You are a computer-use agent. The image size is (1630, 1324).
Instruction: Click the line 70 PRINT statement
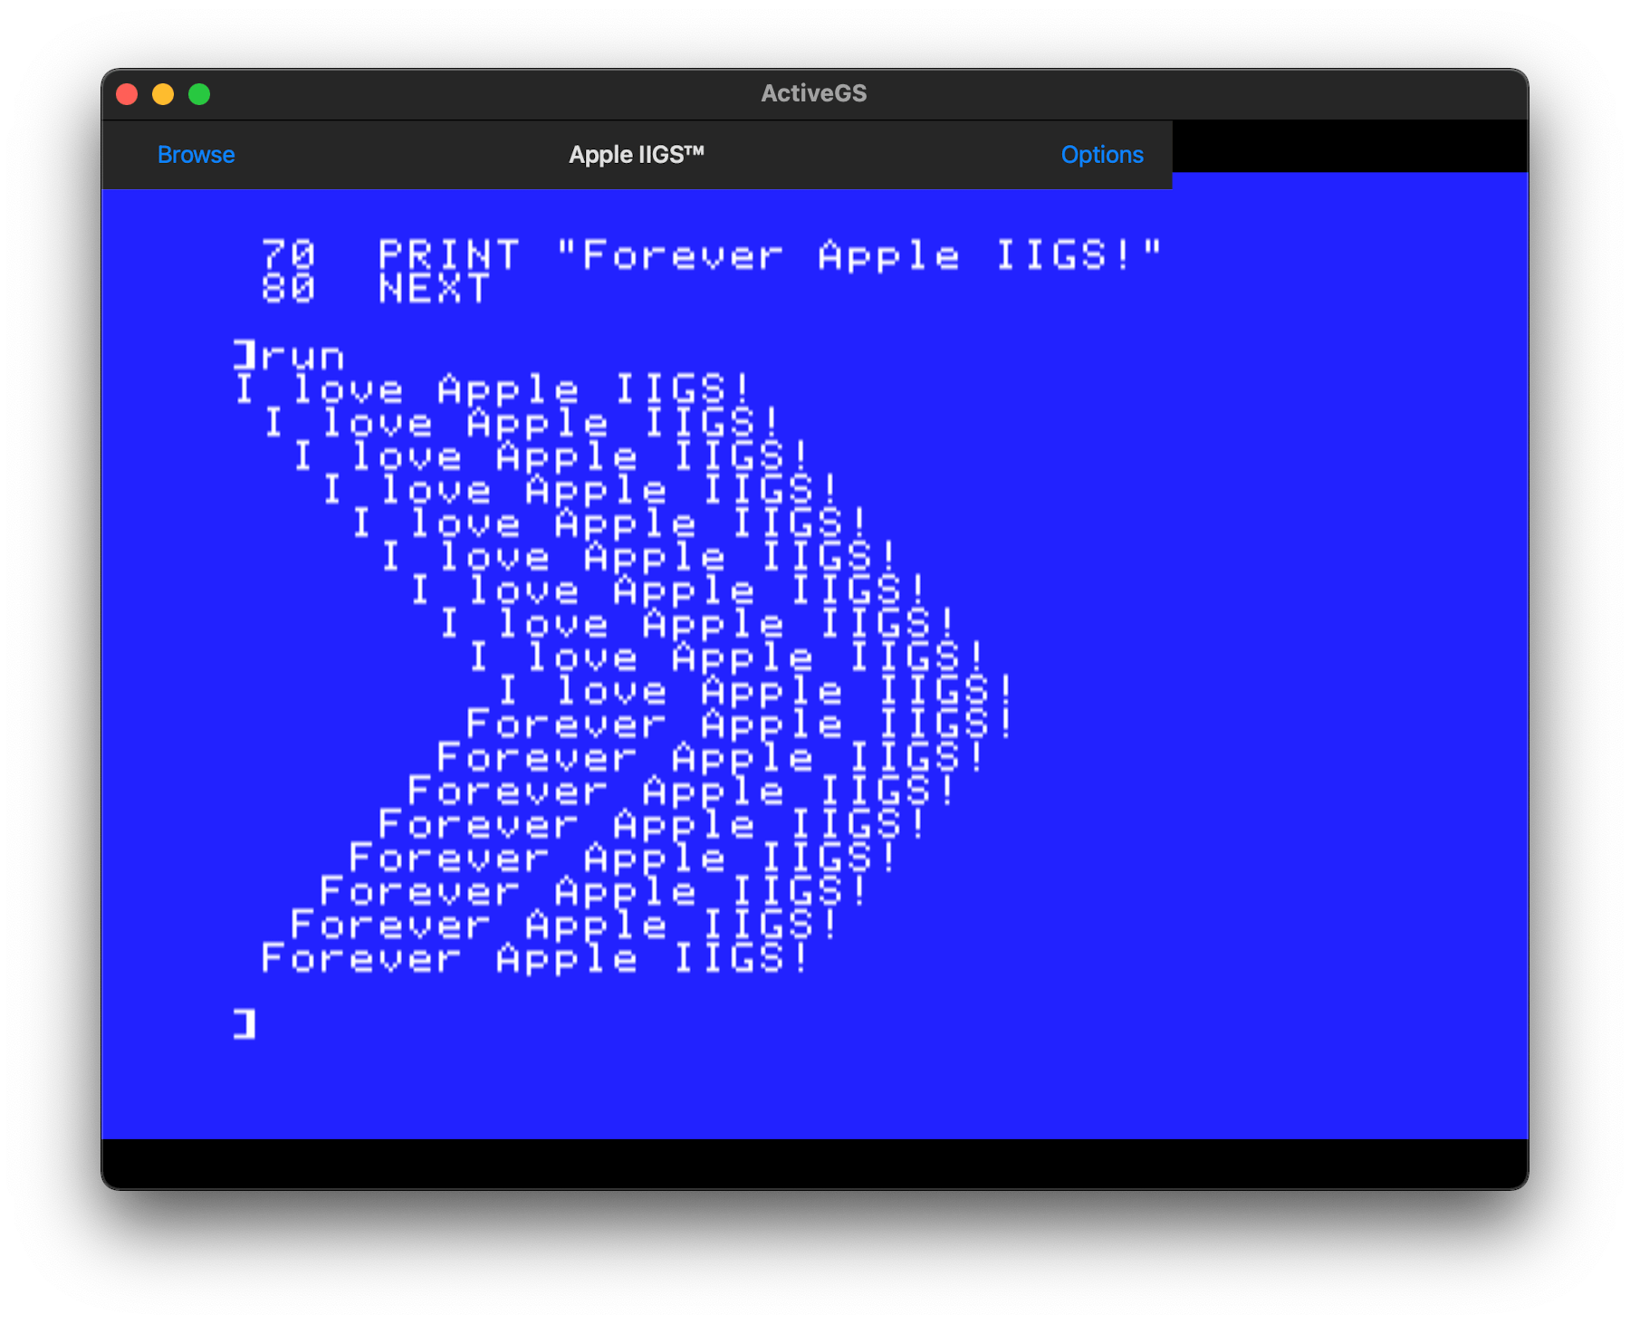[712, 254]
